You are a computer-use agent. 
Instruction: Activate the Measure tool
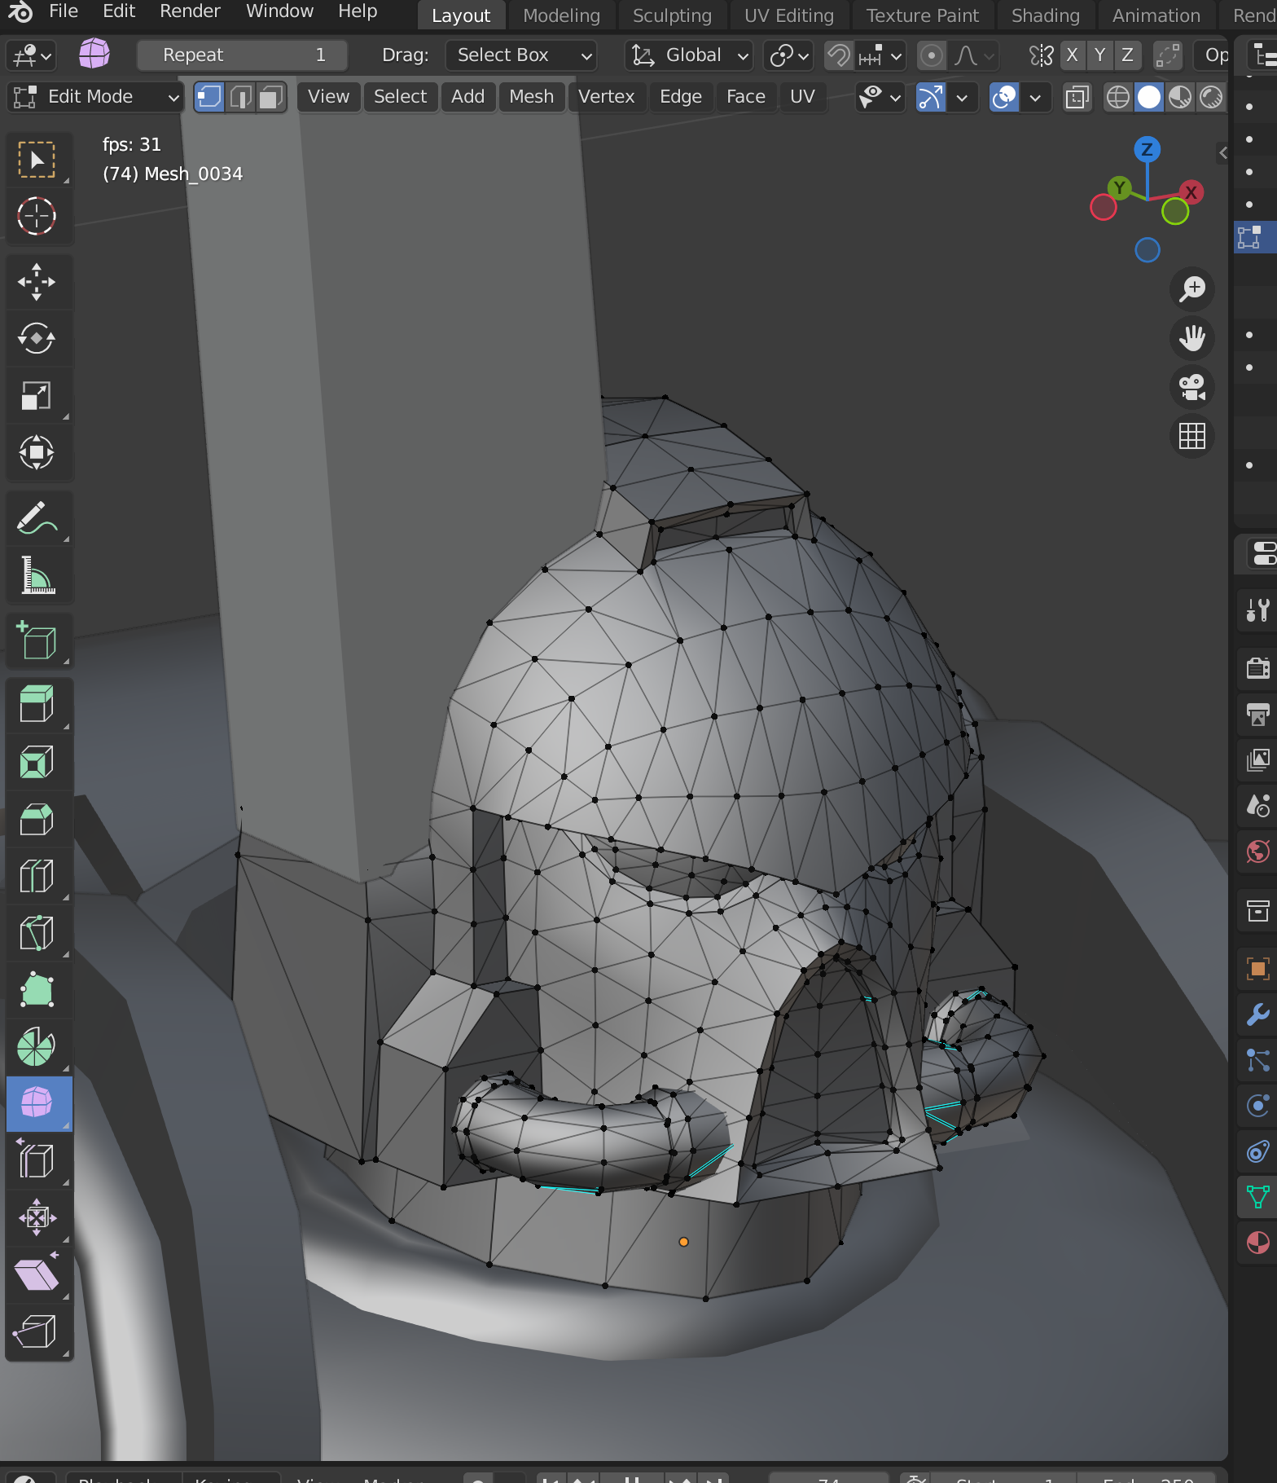point(37,575)
